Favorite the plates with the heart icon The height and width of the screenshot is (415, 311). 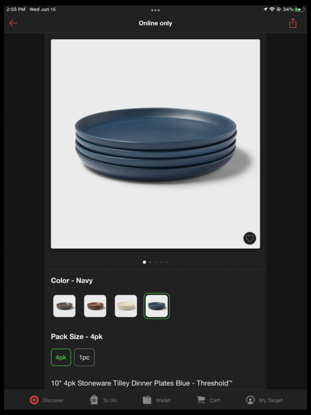250,238
